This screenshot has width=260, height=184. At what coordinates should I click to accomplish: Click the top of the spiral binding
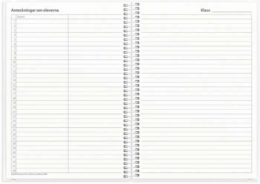point(131,5)
